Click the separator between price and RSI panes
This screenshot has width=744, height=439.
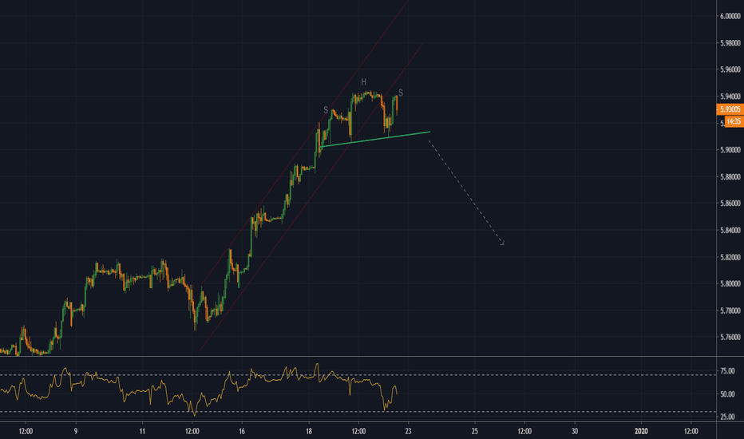pyautogui.click(x=359, y=357)
